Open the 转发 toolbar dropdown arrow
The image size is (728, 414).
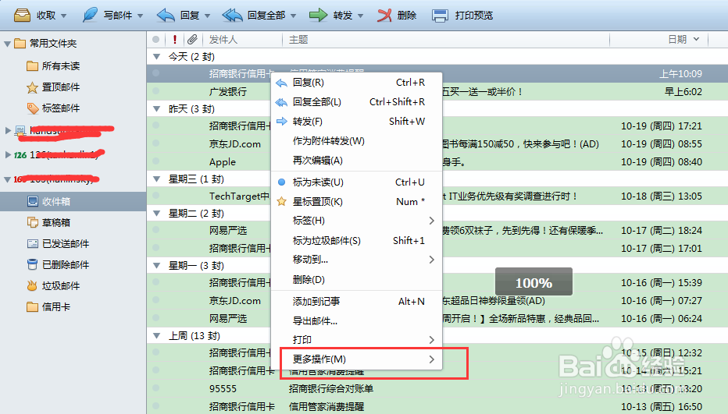[360, 16]
